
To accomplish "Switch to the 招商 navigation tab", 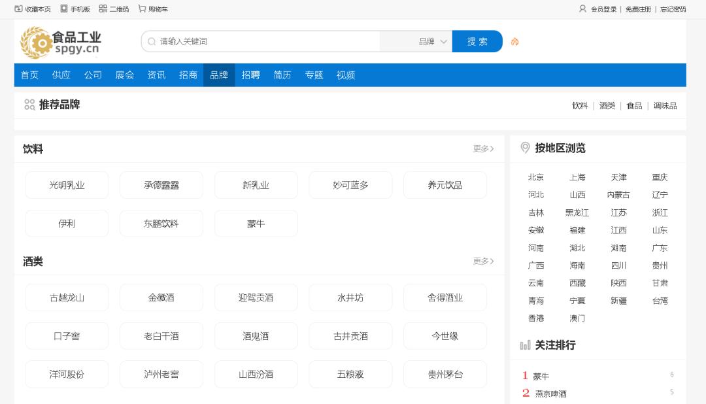I will coord(188,75).
